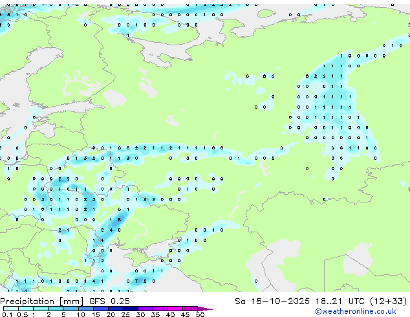410x317 pixels.
Task: Click the '8' precipitation value on the map
Action: coord(120,220)
